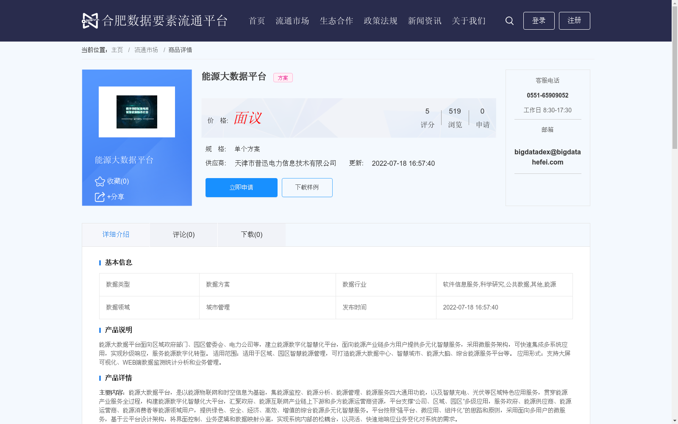Click the 注册 button
This screenshot has height=424, width=678.
574,21
